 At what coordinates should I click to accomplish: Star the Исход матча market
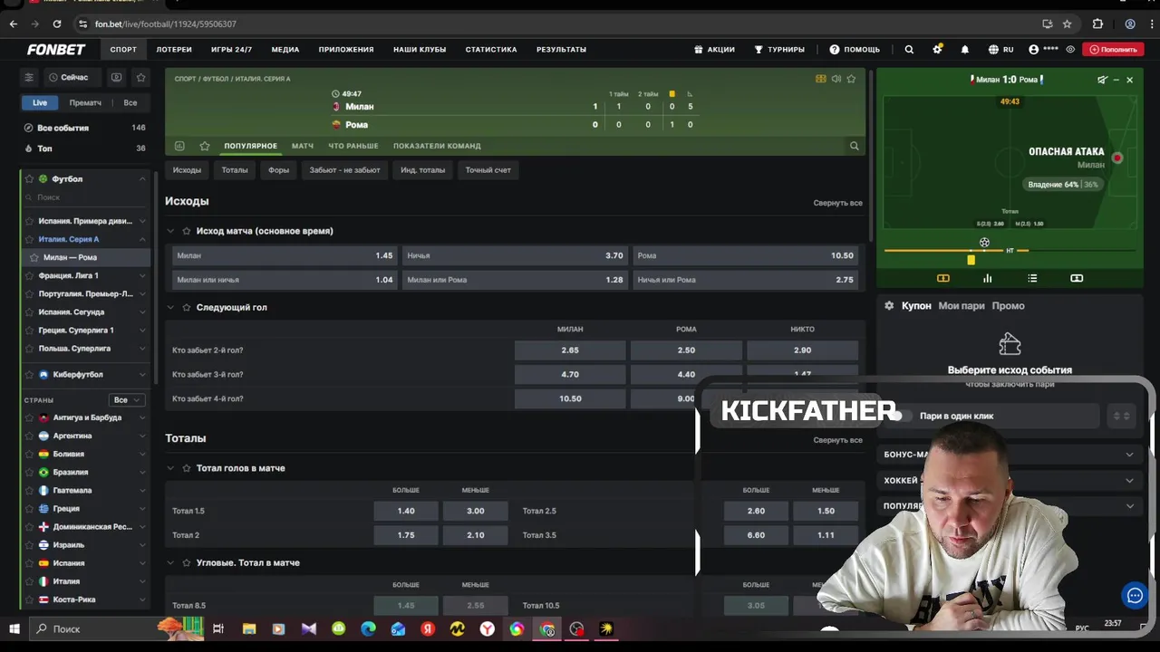[187, 231]
